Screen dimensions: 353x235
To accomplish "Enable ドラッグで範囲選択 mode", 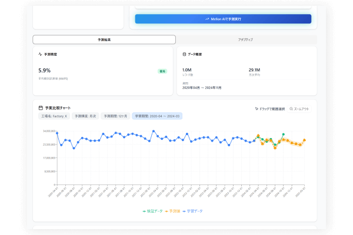I will (272, 109).
